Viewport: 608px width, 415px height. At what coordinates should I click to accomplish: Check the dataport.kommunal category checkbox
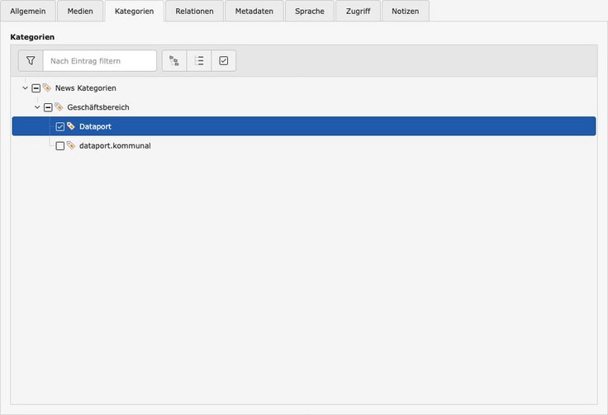(59, 146)
